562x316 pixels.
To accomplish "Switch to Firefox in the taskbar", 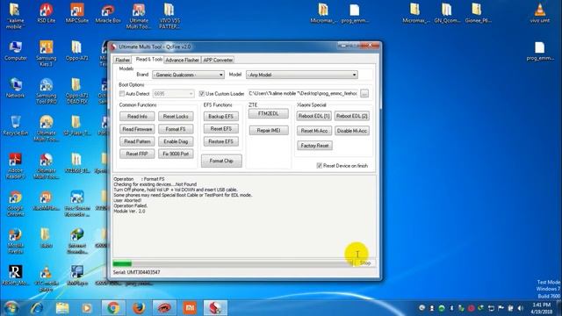I will click(x=139, y=308).
